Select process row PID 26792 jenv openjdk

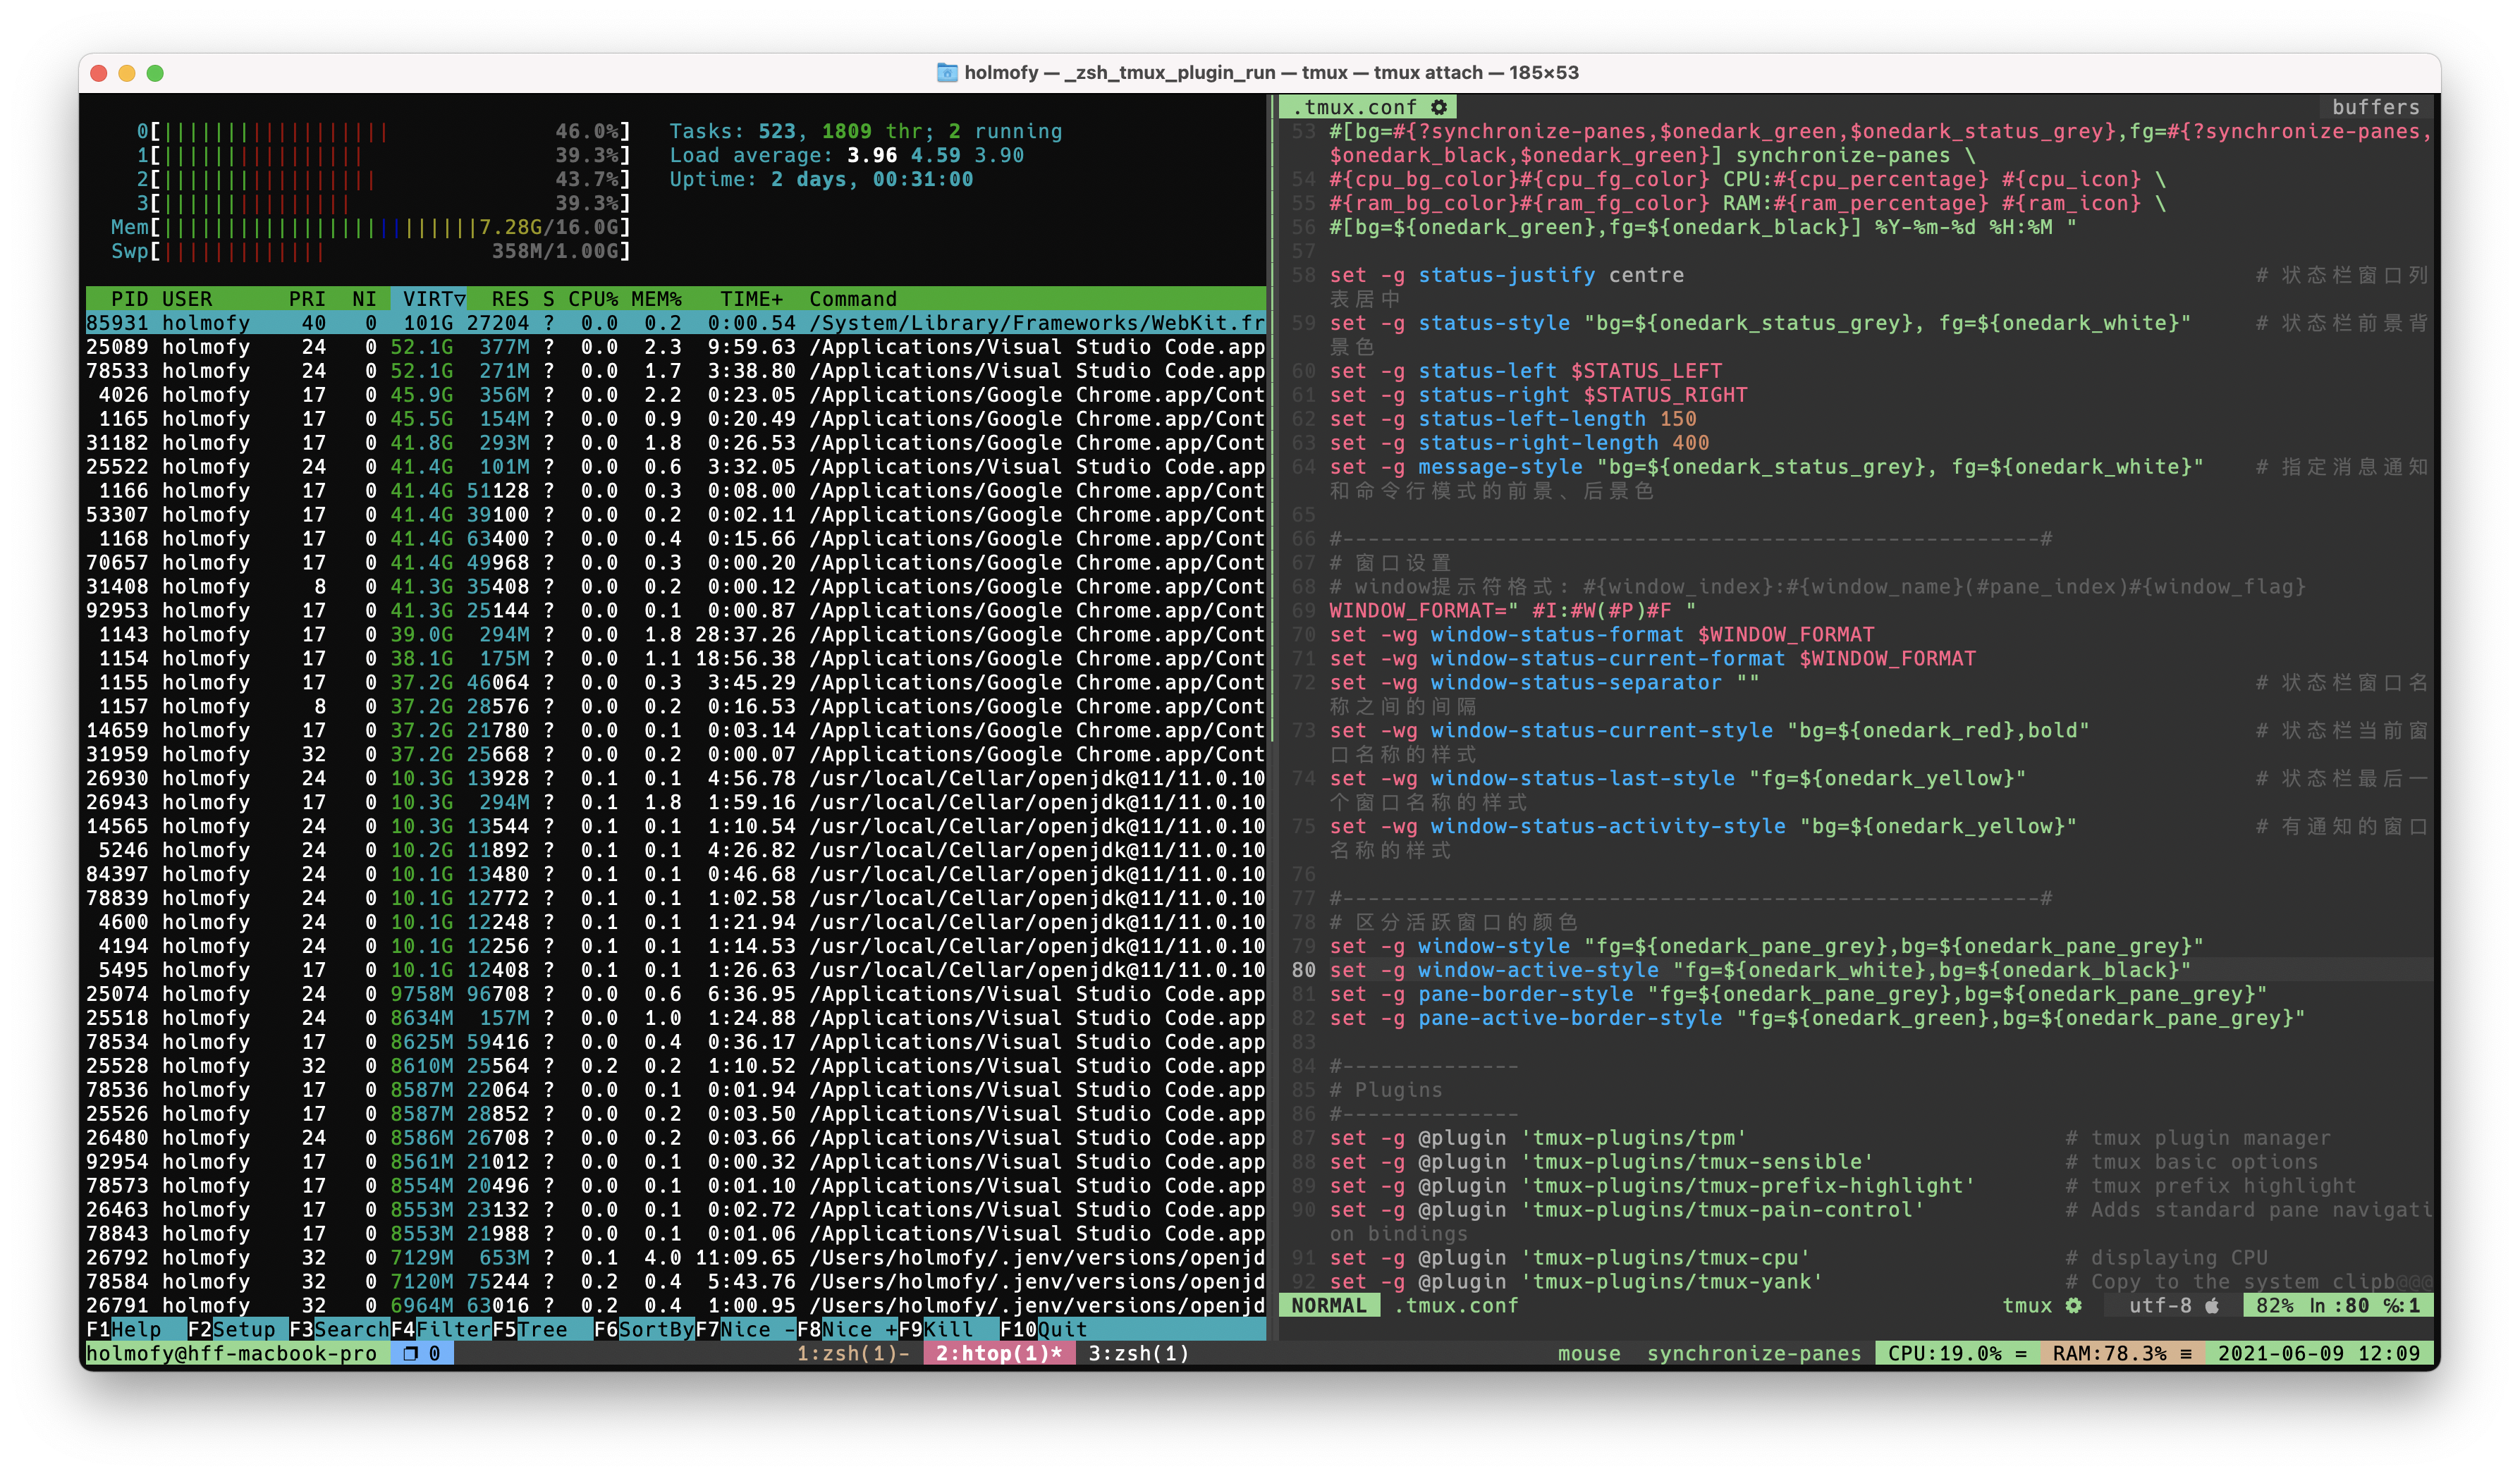click(x=675, y=1257)
